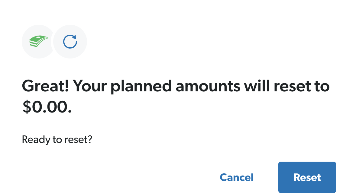Select the gray circle behind the money icon
The height and width of the screenshot is (193, 356).
tap(38, 41)
